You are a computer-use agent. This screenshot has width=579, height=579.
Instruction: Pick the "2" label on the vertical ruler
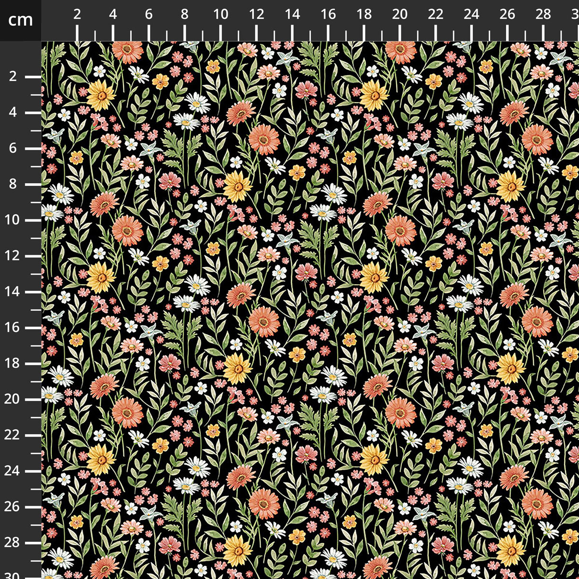click(13, 77)
